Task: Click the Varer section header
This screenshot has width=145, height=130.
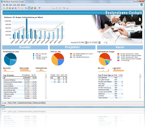Action: point(120,47)
